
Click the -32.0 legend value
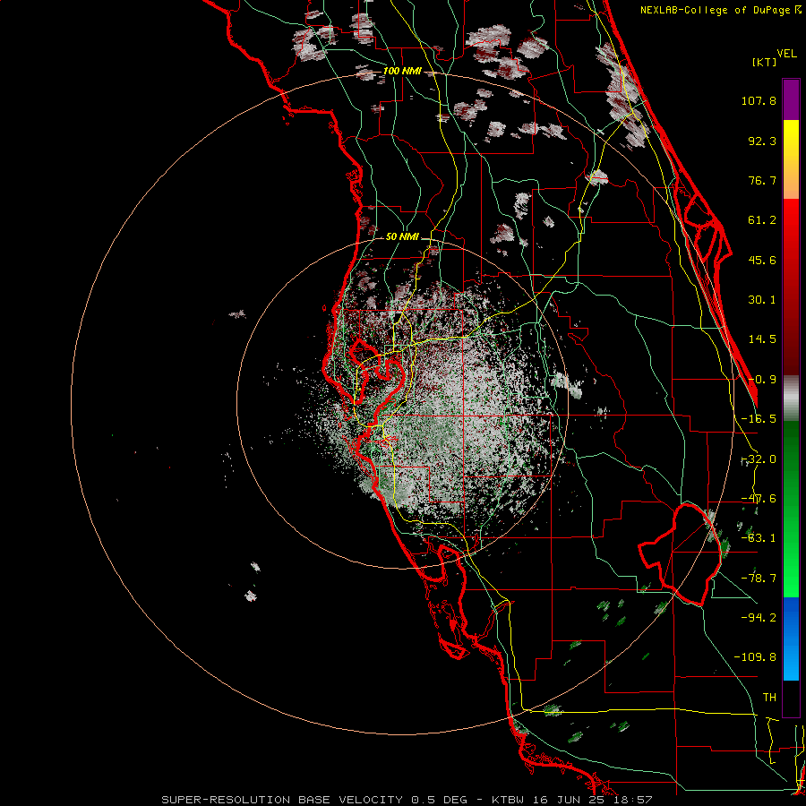[759, 459]
